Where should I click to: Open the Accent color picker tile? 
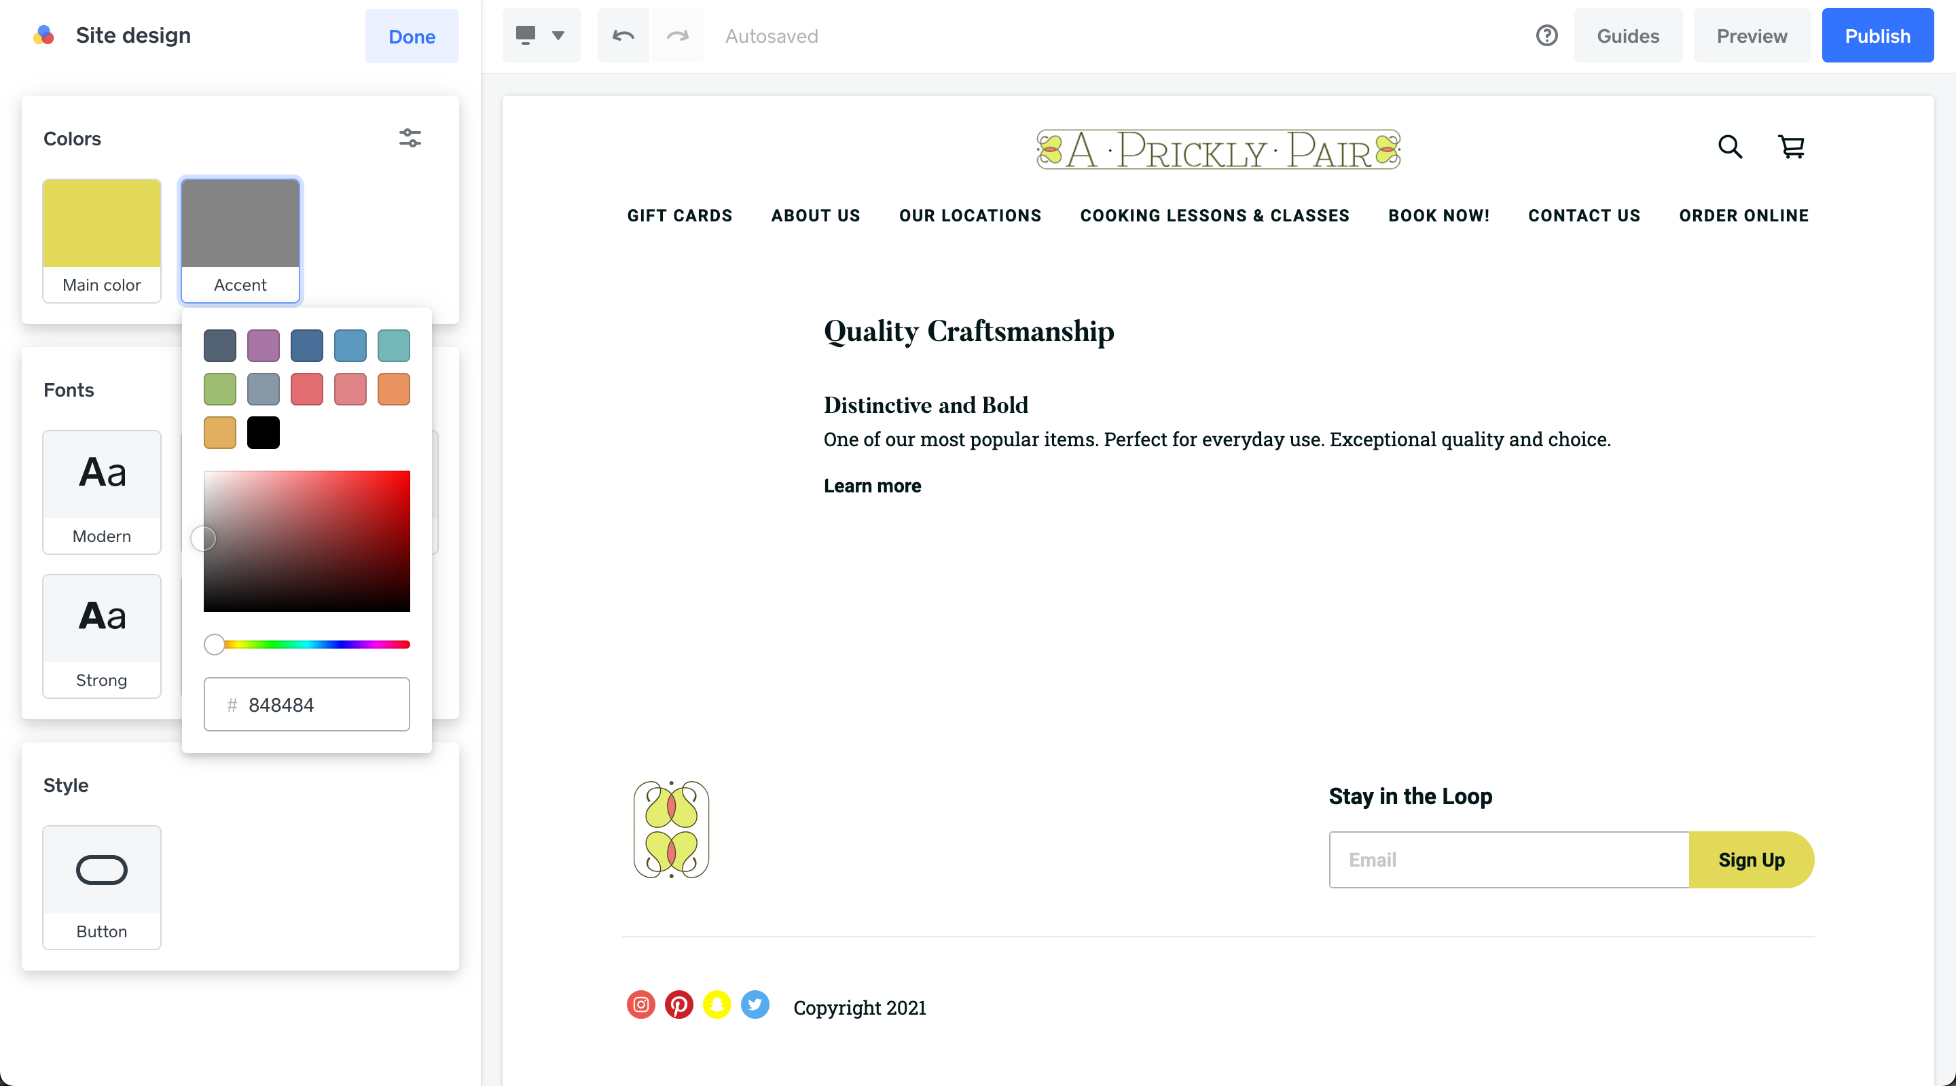(240, 240)
